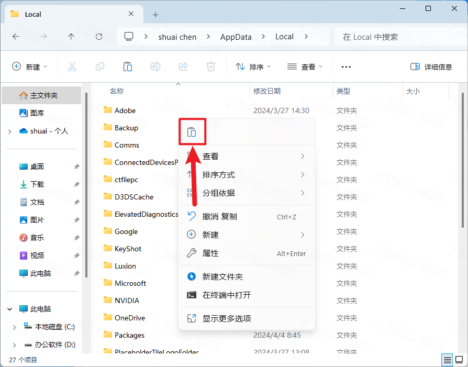Select the NVIDIA folder
Viewport: 468px width, 367px height.
point(121,301)
